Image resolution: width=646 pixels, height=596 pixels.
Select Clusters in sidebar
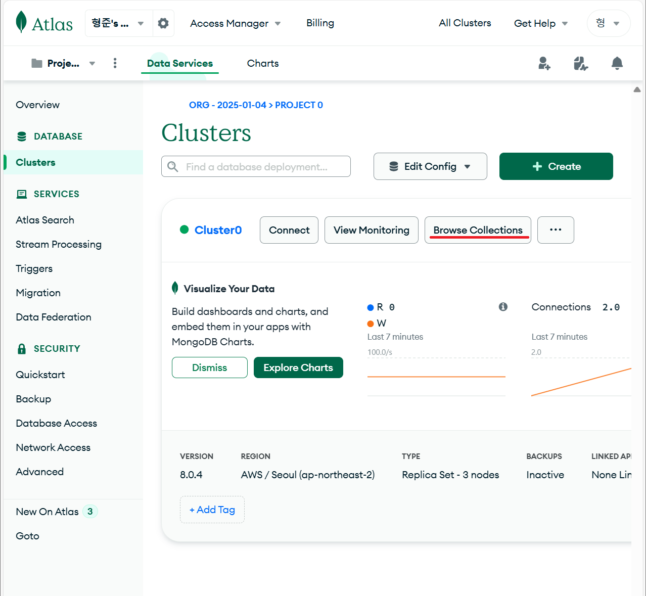click(x=73, y=162)
